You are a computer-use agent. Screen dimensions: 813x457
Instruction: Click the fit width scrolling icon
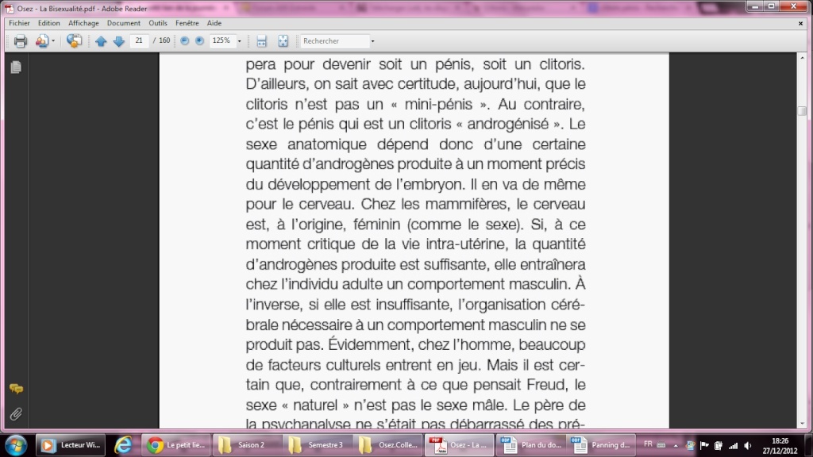coord(262,41)
